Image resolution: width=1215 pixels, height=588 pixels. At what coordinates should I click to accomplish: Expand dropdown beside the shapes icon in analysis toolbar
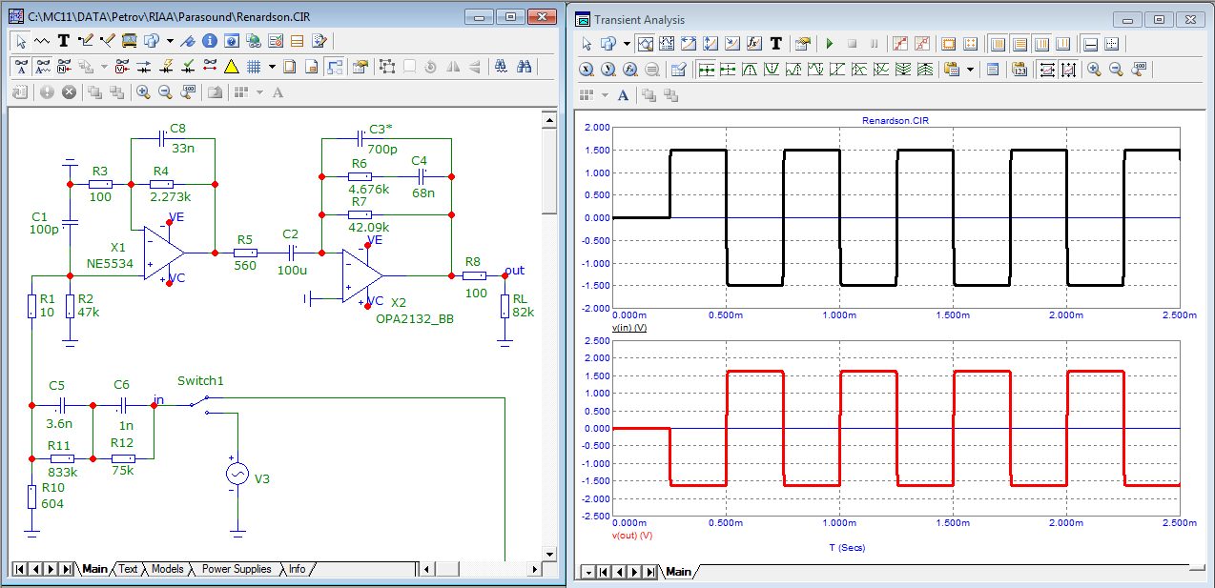click(627, 44)
